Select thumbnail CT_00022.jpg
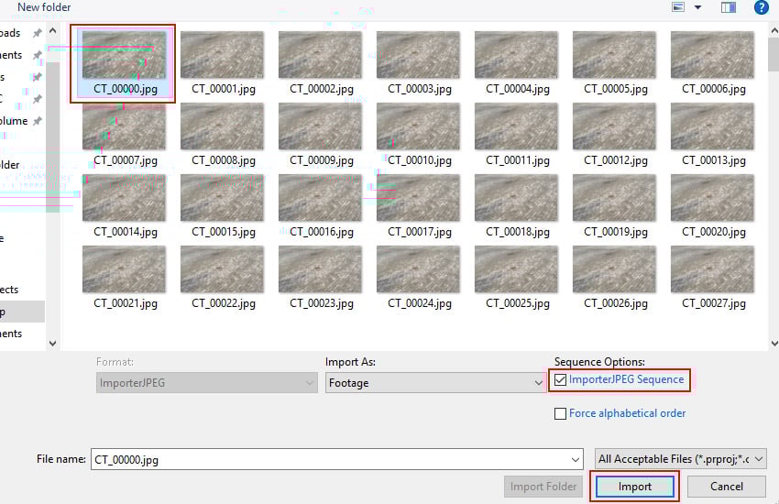Image resolution: width=779 pixels, height=504 pixels. (222, 269)
